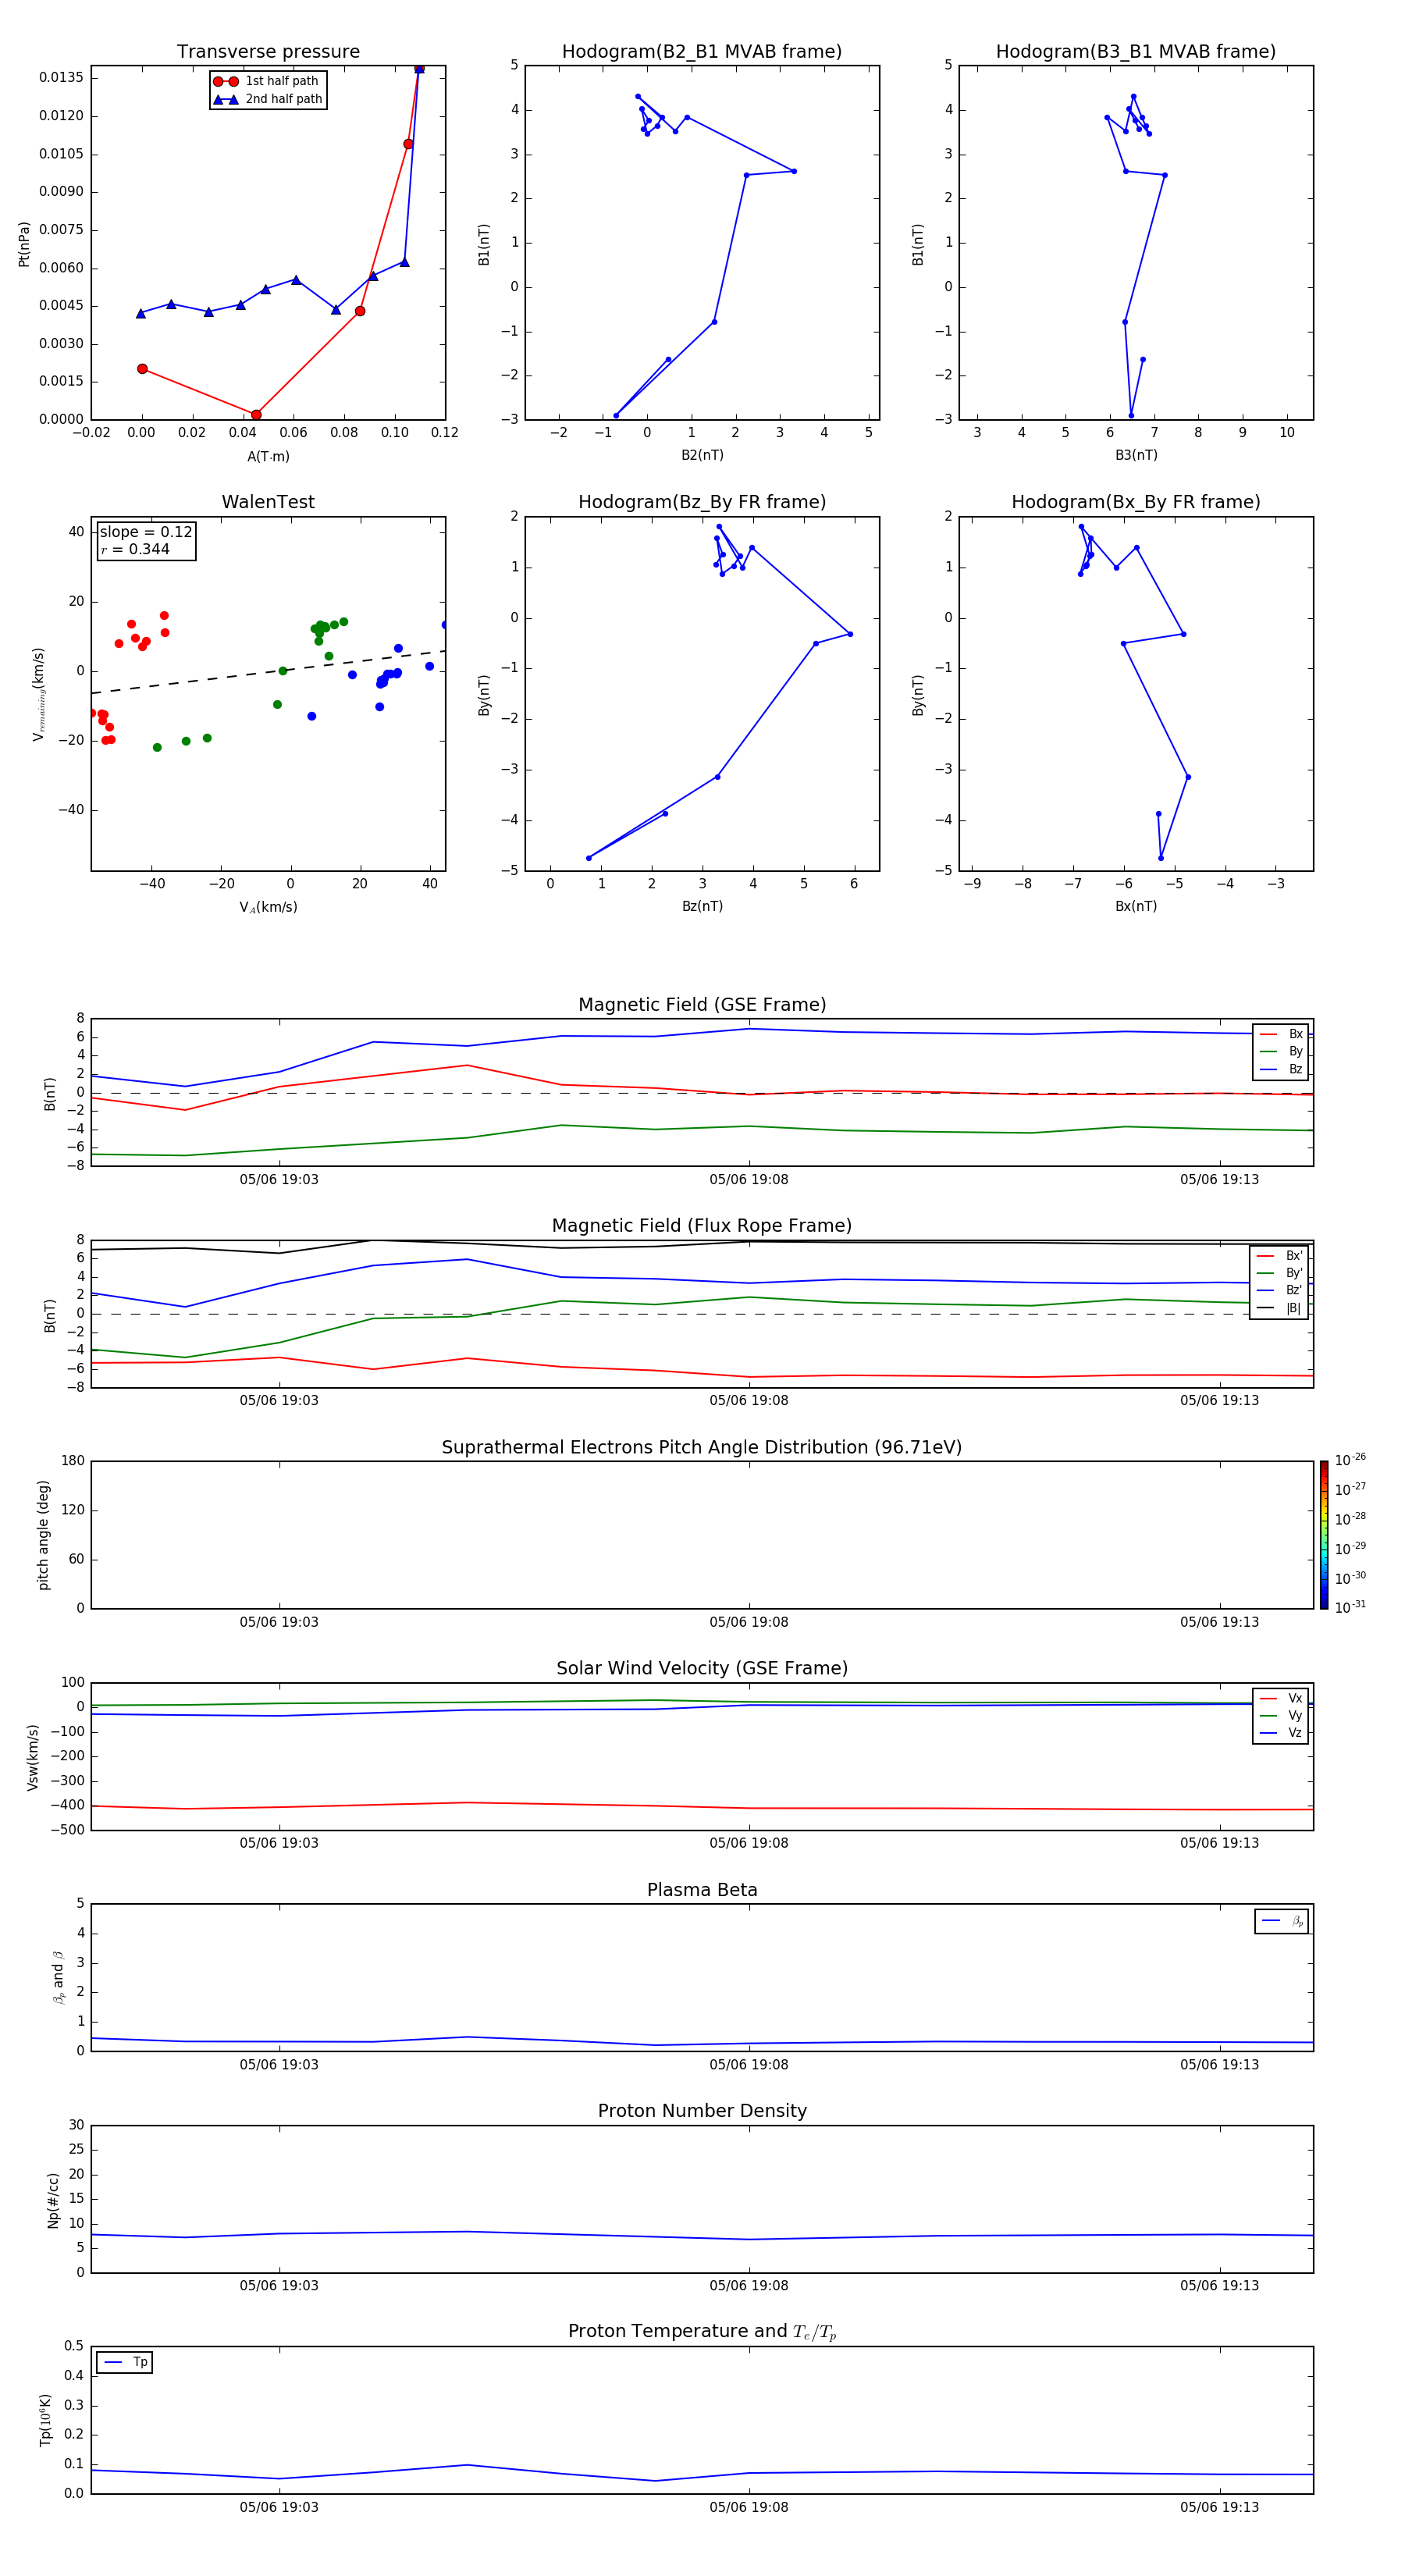Click the 'Tp' legend entry
Viewport: 1405px width, 2576px height.
tap(126, 2362)
